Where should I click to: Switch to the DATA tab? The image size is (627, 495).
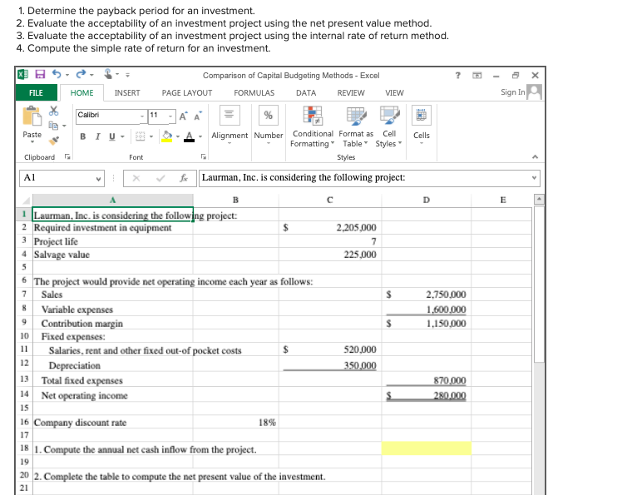(306, 93)
